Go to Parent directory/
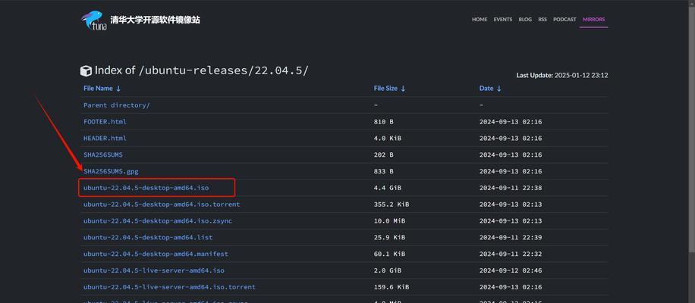The width and height of the screenshot is (695, 303). (117, 105)
